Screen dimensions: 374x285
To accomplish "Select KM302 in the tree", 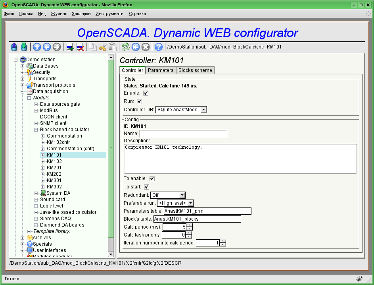I will (x=54, y=187).
